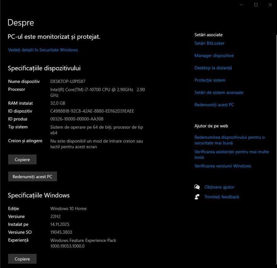
Task: Click the Ajutor de pe web heading
Action: click(211, 126)
